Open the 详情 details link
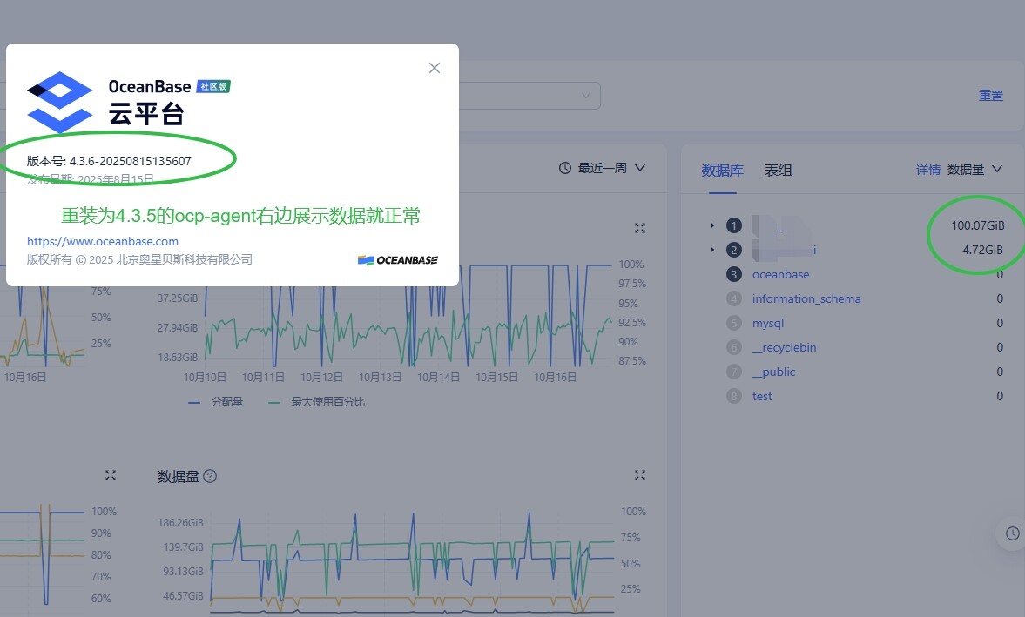 pos(927,170)
